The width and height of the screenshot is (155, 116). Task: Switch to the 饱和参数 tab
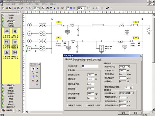click(x=87, y=60)
